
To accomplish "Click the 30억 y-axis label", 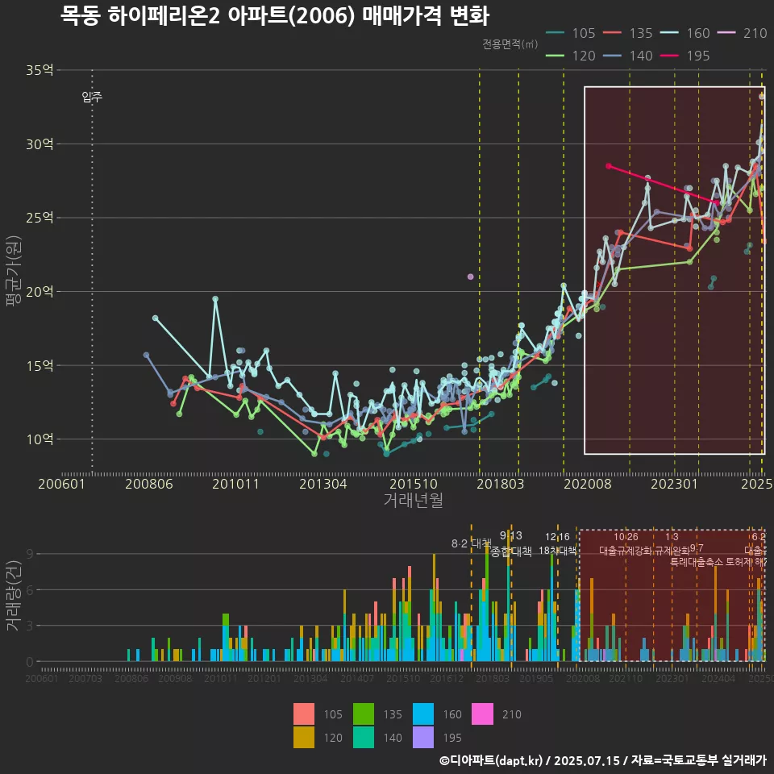I will coord(40,144).
